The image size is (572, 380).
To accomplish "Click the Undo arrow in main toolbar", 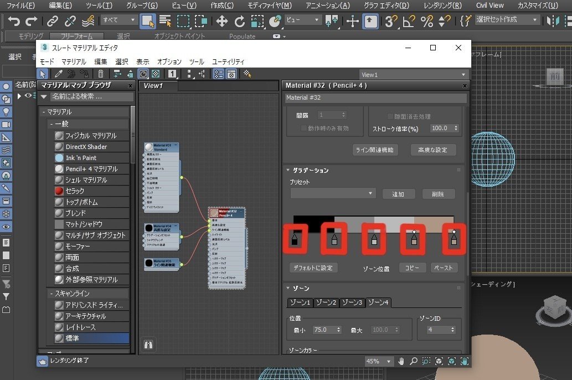I will click(14, 22).
